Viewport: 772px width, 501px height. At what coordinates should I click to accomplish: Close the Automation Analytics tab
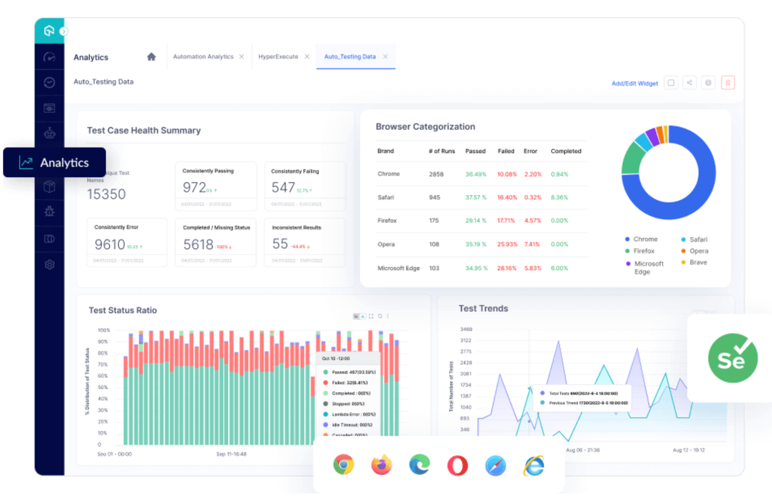(242, 56)
